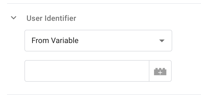Collapse the User Identifier section chevron
Viewport: 201px width, 98px height.
(x=14, y=18)
